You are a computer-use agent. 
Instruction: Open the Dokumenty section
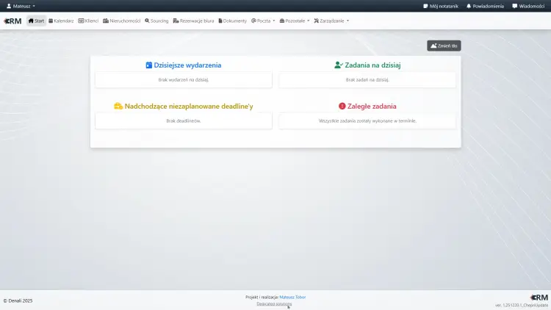tap(233, 21)
